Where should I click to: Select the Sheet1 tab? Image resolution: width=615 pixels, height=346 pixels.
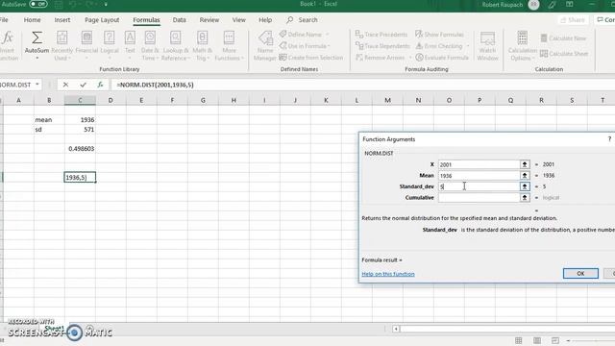[54, 328]
